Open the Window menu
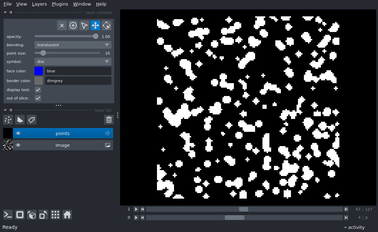This screenshot has width=378, height=232. pyautogui.click(x=82, y=4)
